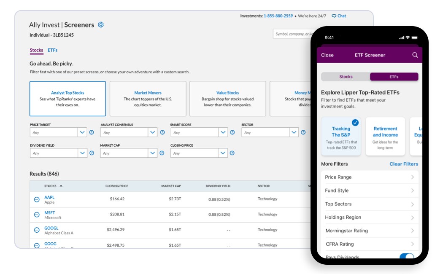Screen dimensions: 443x274
Task: Open help icon for Price Target
Action: 92,132
